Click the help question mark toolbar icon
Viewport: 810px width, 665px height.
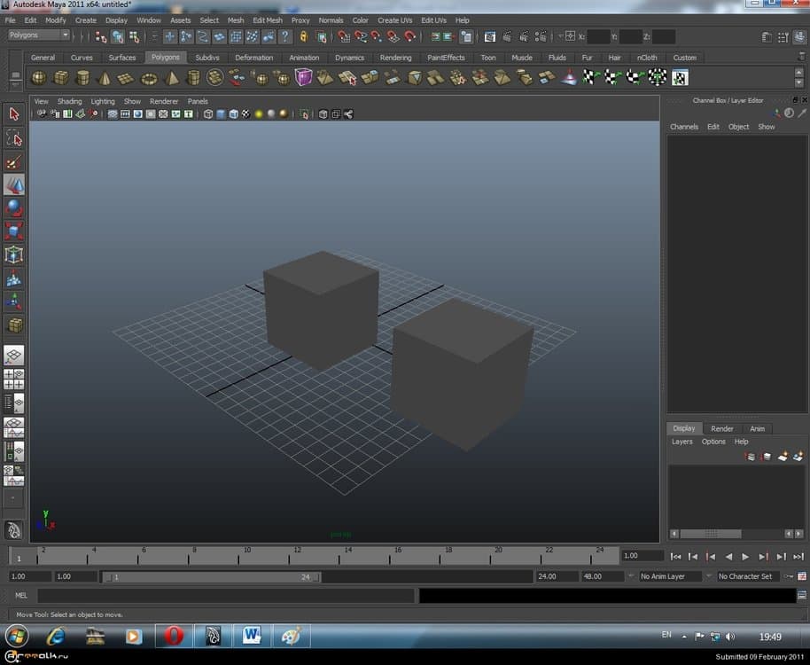[x=284, y=36]
